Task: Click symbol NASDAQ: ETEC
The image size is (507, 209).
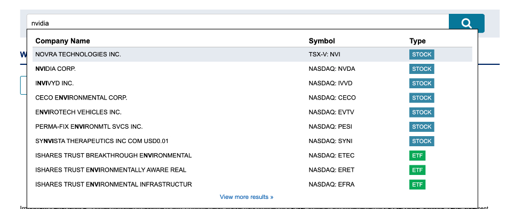Action: pyautogui.click(x=331, y=155)
